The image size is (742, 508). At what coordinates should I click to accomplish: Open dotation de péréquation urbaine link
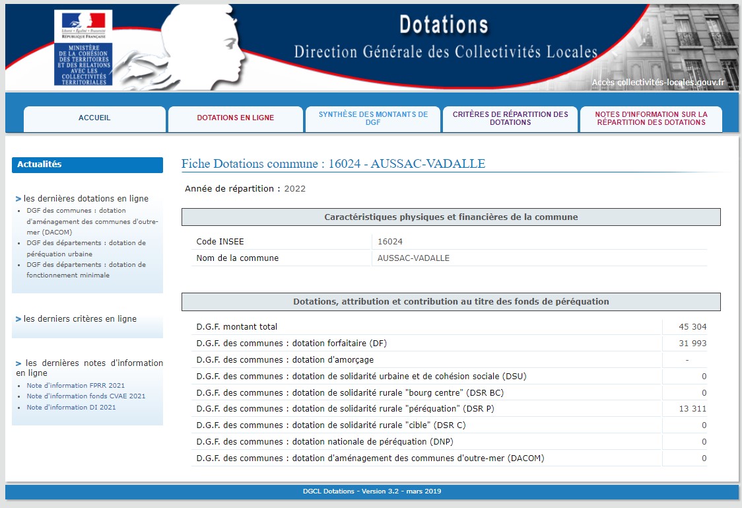(x=86, y=248)
